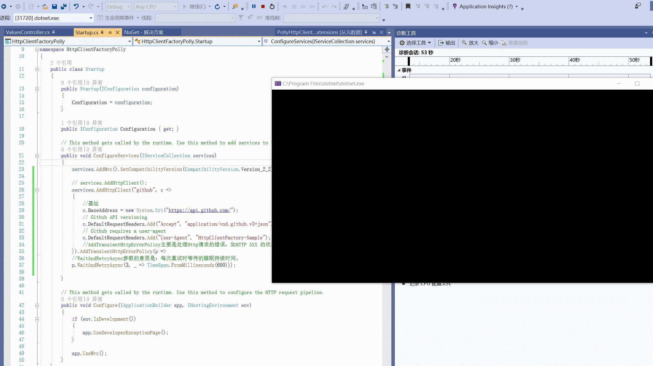This screenshot has width=653, height=366.
Task: Stop debugging with the red square
Action: pyautogui.click(x=263, y=6)
